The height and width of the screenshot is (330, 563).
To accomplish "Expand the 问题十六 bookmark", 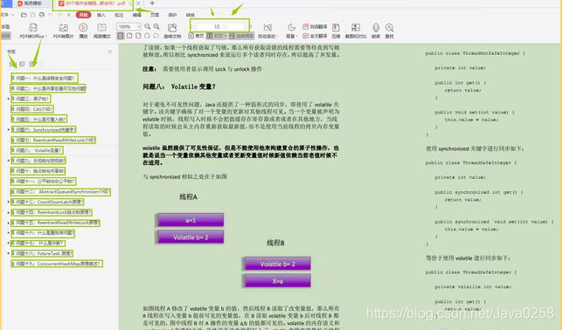I will (8, 233).
